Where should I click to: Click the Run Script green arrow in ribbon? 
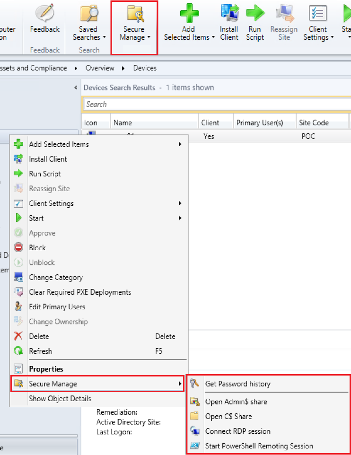pyautogui.click(x=255, y=13)
